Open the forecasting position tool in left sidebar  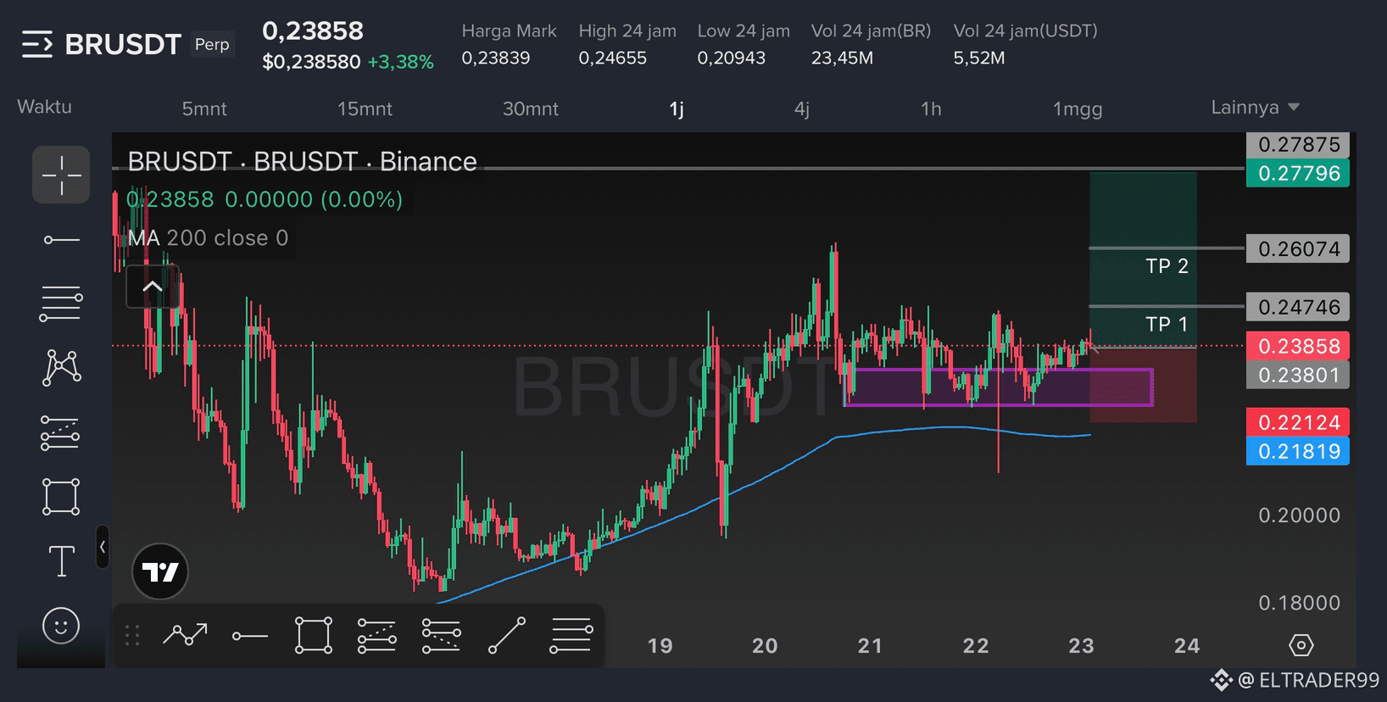click(61, 432)
